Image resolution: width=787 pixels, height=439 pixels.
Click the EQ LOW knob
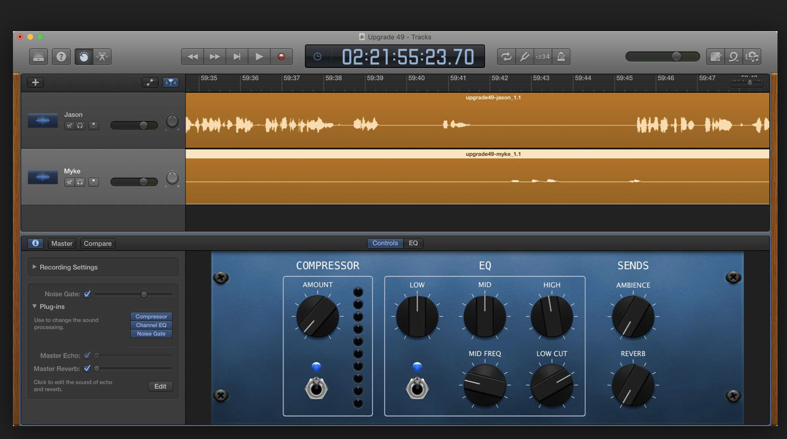(417, 316)
